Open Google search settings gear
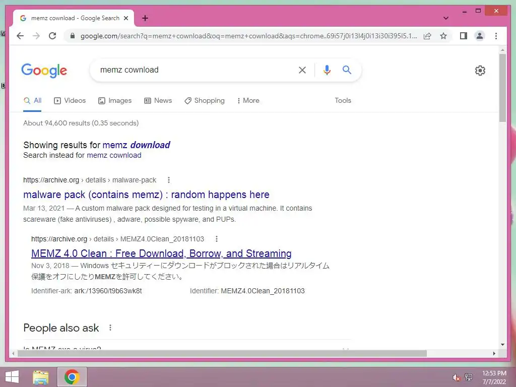This screenshot has height=387, width=516. tap(480, 71)
